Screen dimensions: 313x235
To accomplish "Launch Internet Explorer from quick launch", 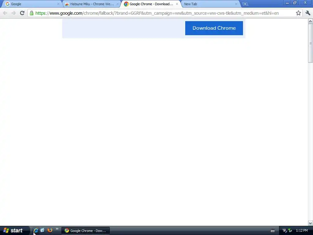I will pyautogui.click(x=36, y=230).
